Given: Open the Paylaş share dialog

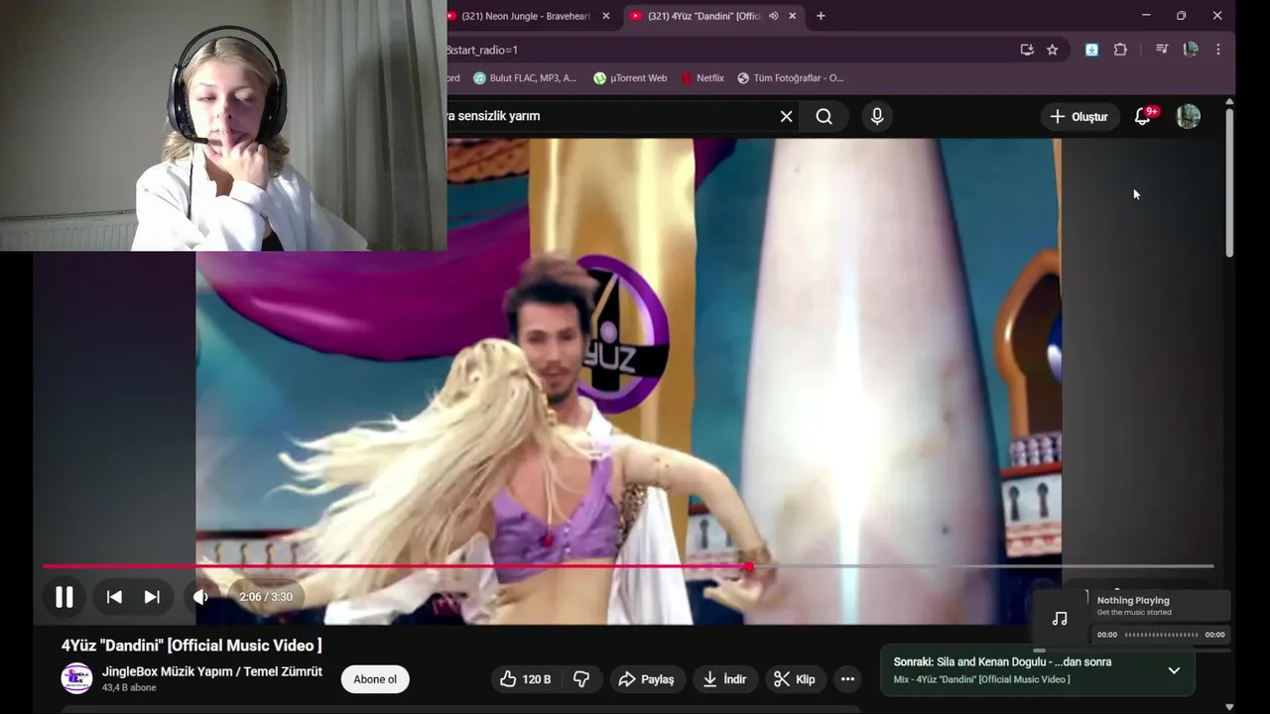Looking at the screenshot, I should coord(646,679).
